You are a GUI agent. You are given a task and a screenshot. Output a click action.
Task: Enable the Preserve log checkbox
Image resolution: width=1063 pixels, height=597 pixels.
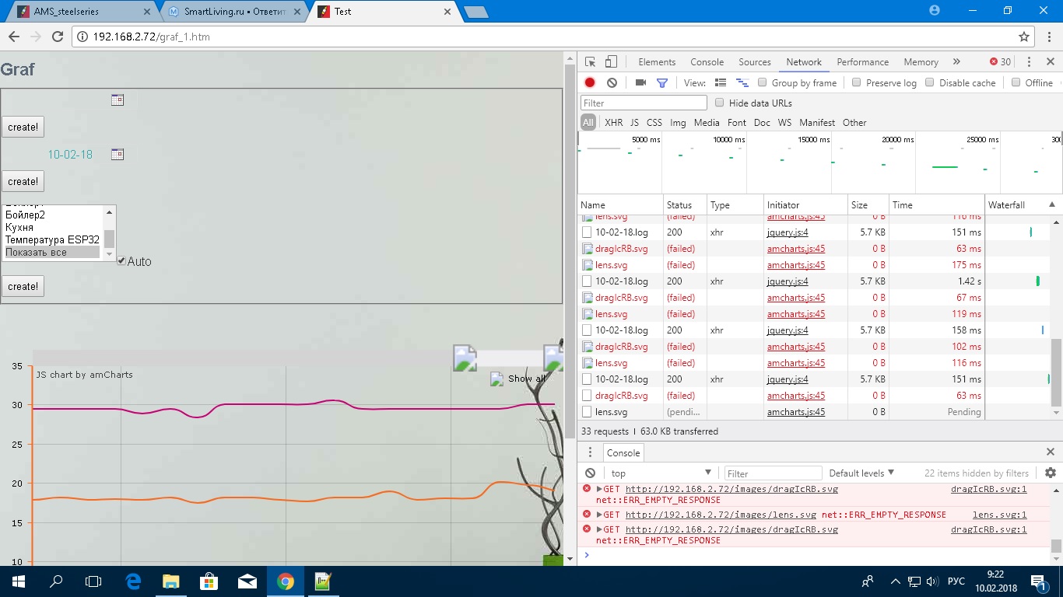click(857, 83)
